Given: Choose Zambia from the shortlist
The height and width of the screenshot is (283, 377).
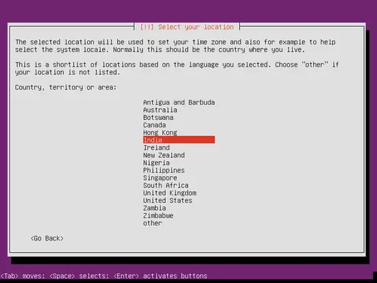Looking at the screenshot, I should [154, 208].
